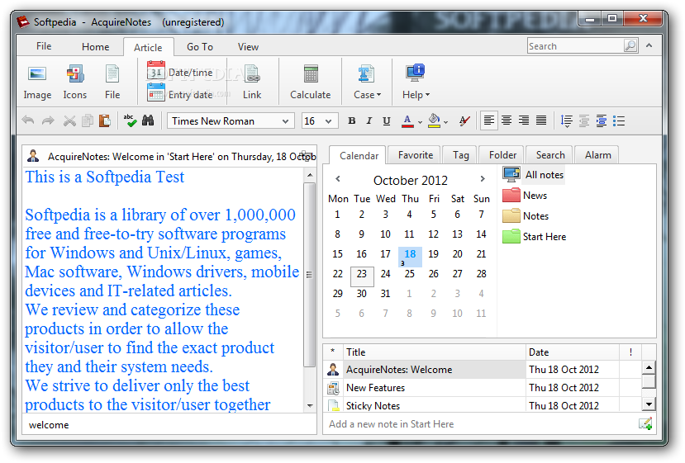Image resolution: width=685 pixels, height=463 pixels.
Task: Insert the Entry date
Action: (x=180, y=94)
